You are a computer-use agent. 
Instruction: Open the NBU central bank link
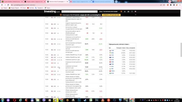(113, 53)
